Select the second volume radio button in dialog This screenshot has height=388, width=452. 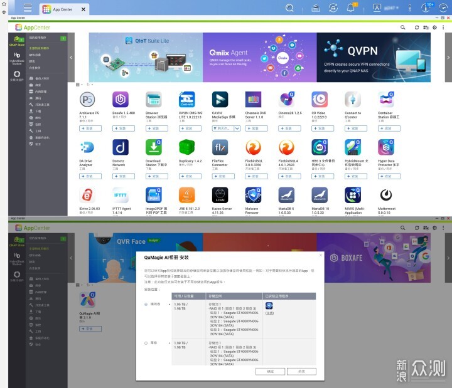tap(146, 343)
